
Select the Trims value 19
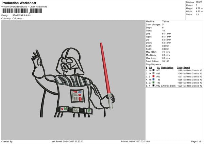point(164,31)
